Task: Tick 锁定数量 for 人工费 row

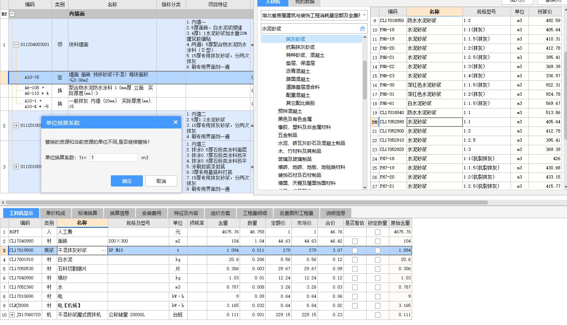Action: (378, 232)
